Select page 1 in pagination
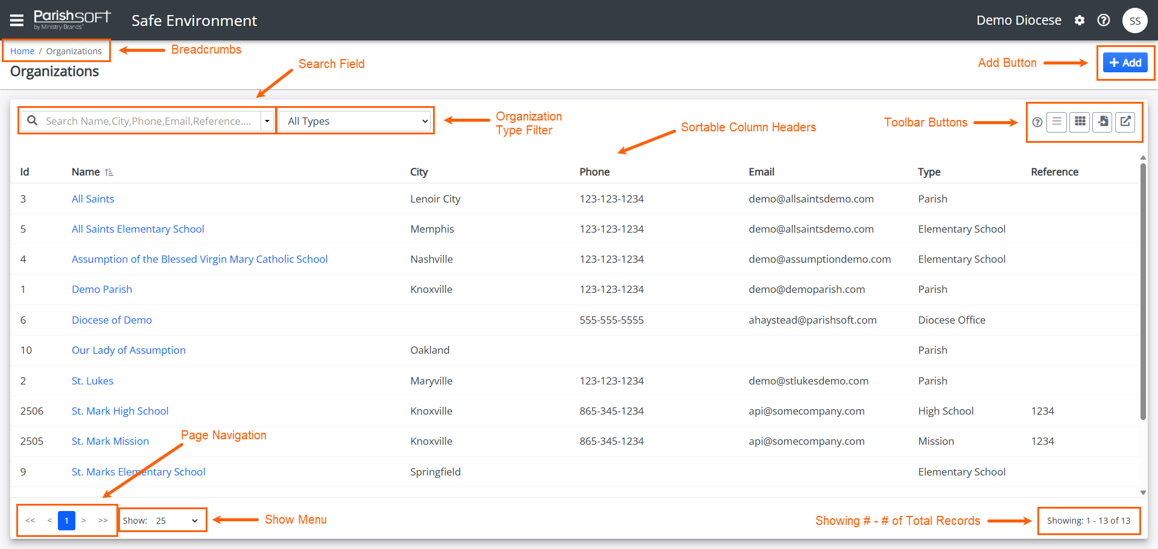Image resolution: width=1158 pixels, height=549 pixels. [66, 521]
